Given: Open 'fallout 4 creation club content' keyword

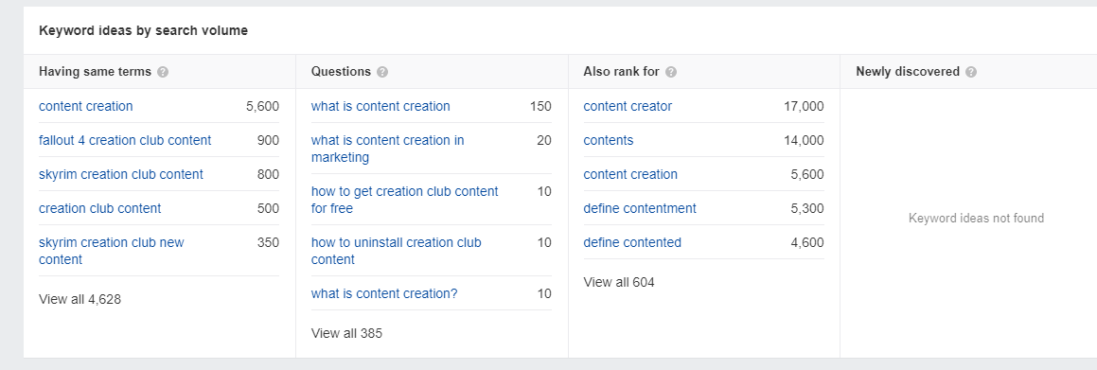Looking at the screenshot, I should (125, 141).
